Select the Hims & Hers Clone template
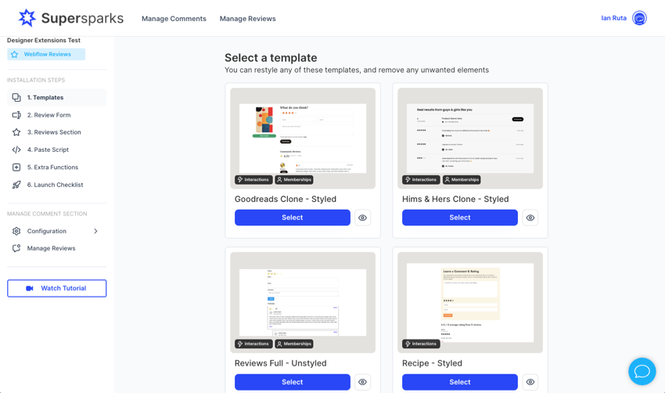This screenshot has width=665, height=393. (x=460, y=218)
